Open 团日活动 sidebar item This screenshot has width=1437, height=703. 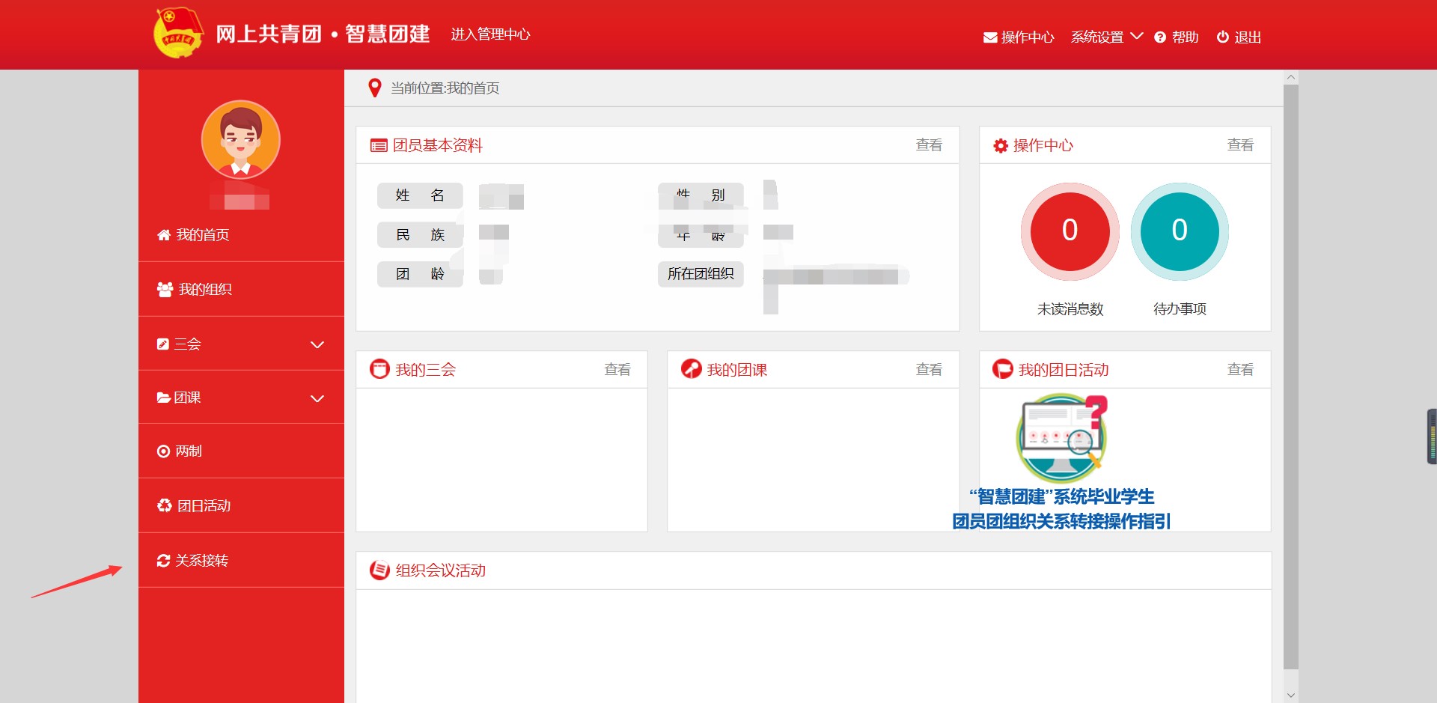pos(204,506)
